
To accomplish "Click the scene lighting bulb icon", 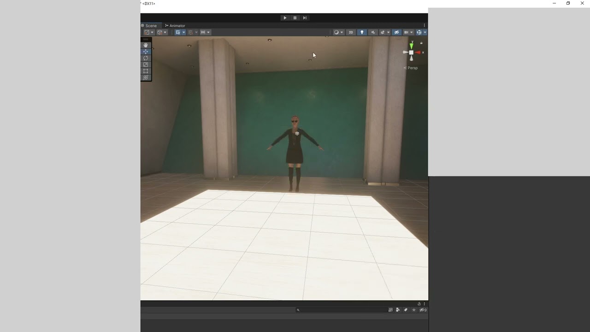I will pos(362,32).
